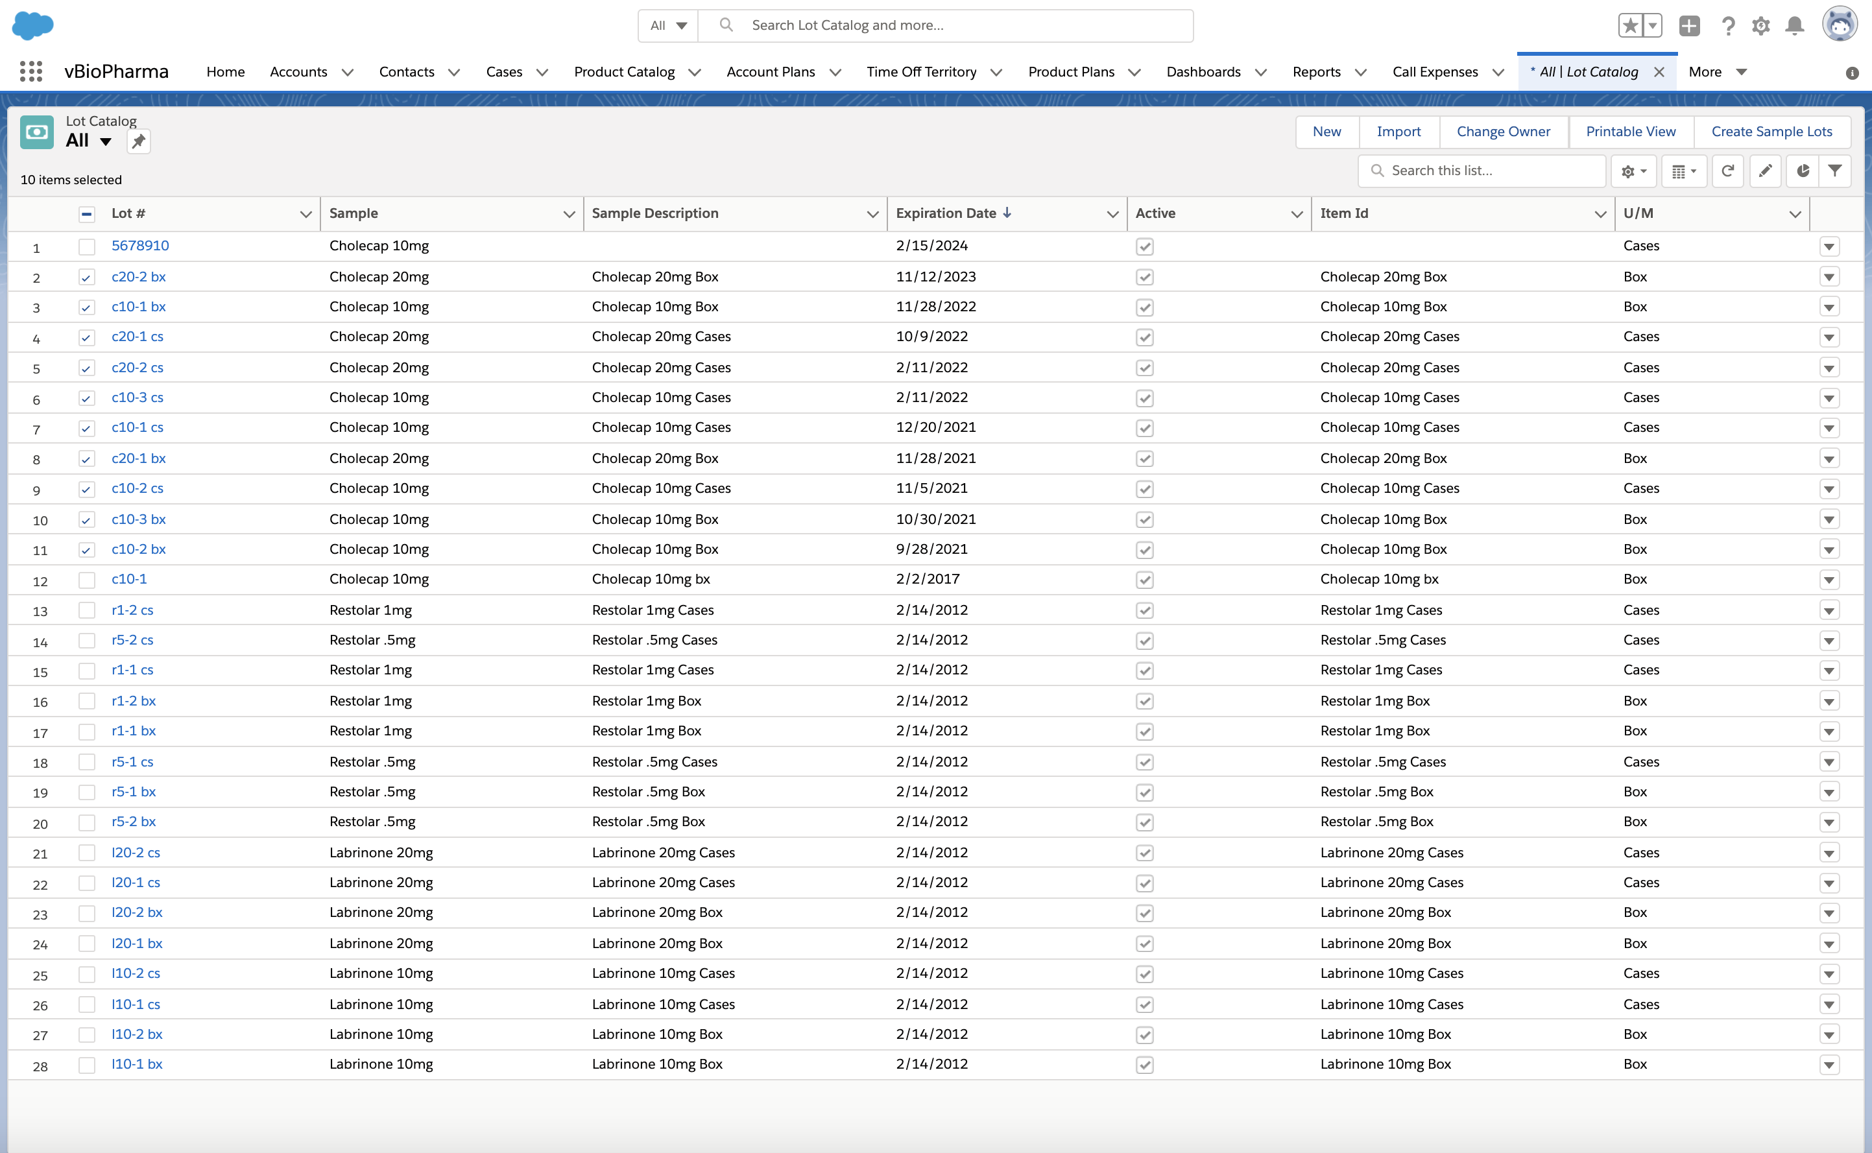Open inline edit pencil icon
Viewport: 1872px width, 1153px height.
[1765, 171]
